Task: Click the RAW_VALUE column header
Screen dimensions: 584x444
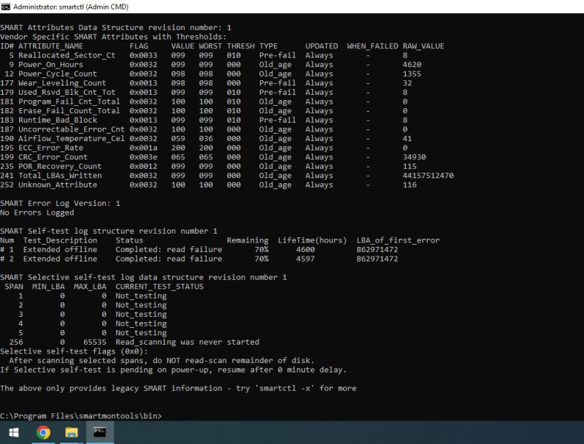Action: click(423, 46)
